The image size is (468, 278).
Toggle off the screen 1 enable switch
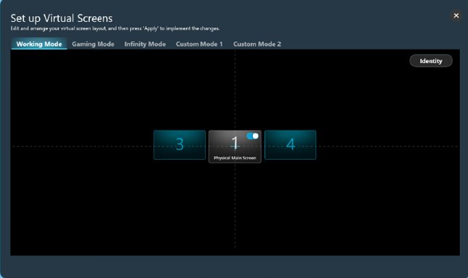click(x=252, y=136)
